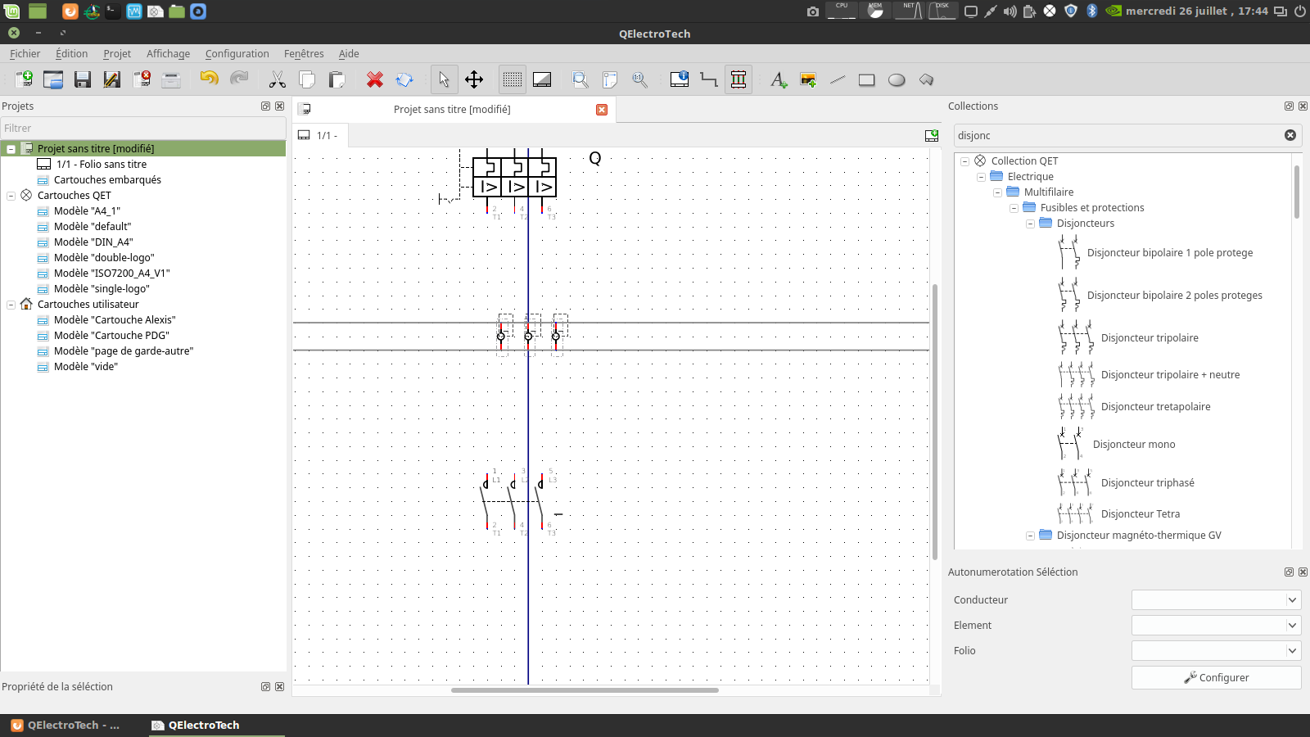The image size is (1310, 737).
Task: Click the save floppy disk icon
Action: 83,79
